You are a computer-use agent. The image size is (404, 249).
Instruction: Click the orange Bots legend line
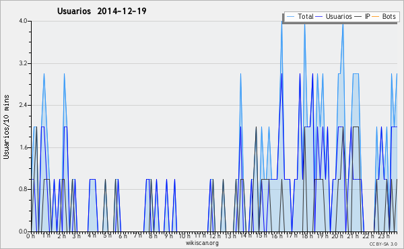(x=376, y=17)
